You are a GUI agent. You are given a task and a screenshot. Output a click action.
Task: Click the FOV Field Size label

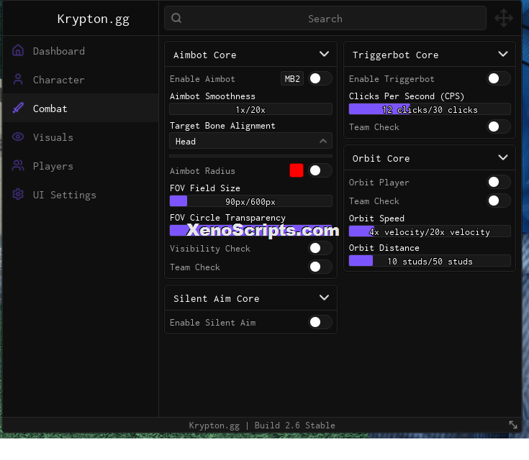(205, 188)
